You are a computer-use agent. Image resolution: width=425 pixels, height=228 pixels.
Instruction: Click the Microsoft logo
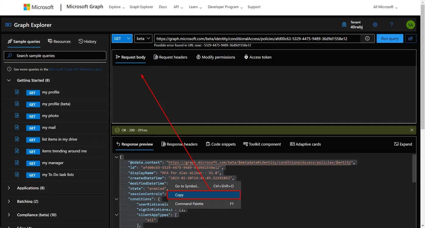click(39, 7)
